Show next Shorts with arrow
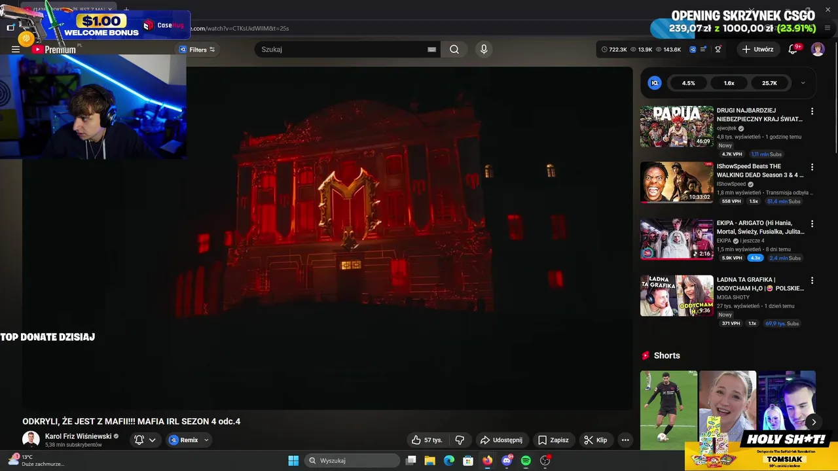The image size is (838, 471). coord(814,422)
